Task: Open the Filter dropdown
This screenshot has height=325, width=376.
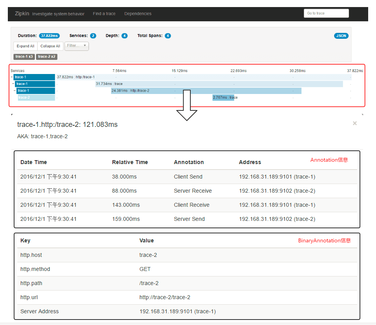Action: click(x=76, y=46)
